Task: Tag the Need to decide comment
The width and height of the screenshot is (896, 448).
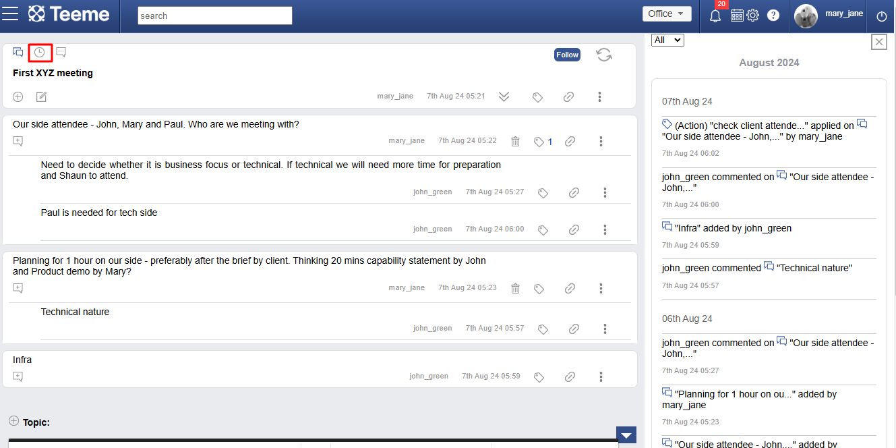Action: (543, 193)
